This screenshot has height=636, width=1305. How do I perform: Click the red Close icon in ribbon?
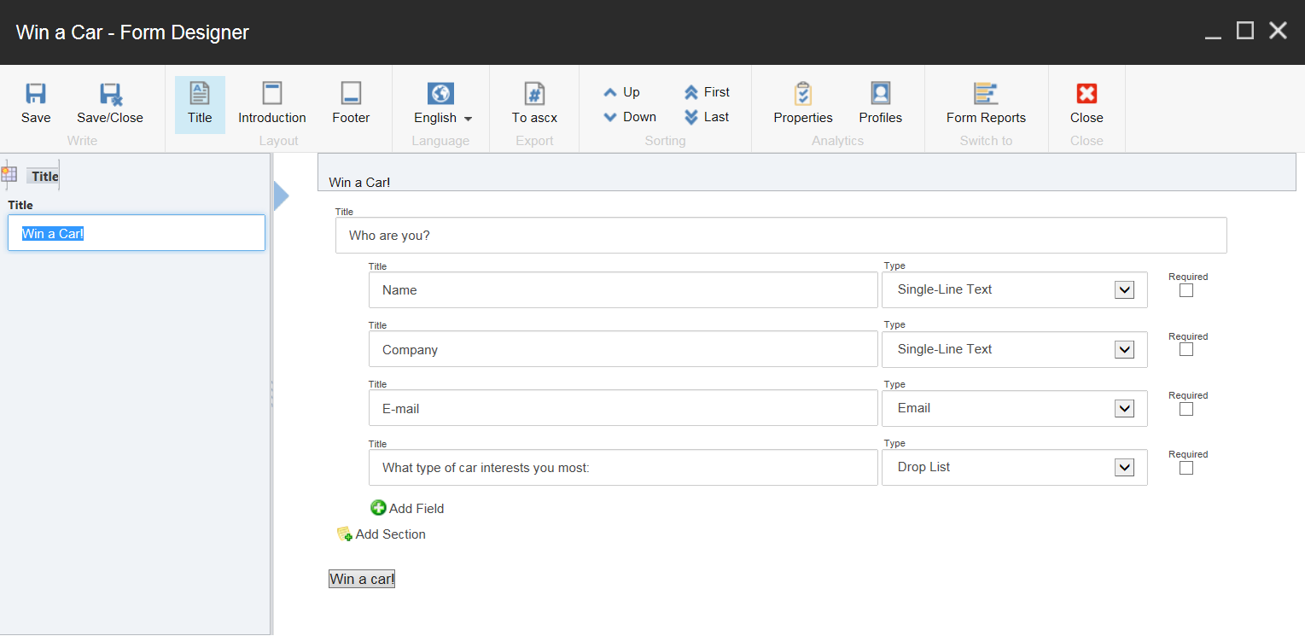pos(1087,94)
